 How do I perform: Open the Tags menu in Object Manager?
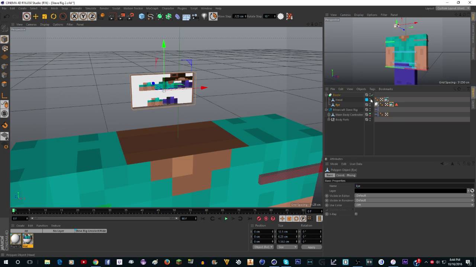coord(372,89)
